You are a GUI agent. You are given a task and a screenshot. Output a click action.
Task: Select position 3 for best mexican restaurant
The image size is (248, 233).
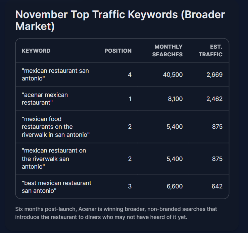[x=130, y=186]
